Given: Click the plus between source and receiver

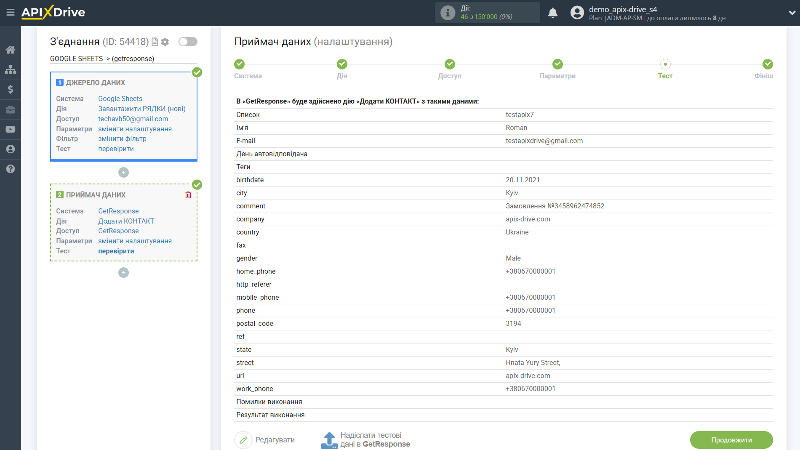Looking at the screenshot, I should click(x=123, y=173).
